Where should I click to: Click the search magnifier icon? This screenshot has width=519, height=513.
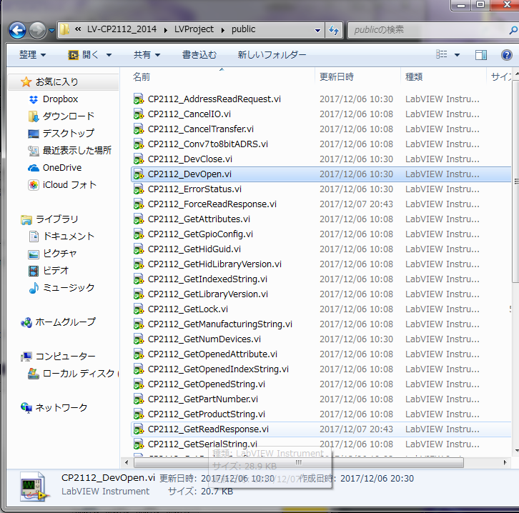click(x=513, y=31)
